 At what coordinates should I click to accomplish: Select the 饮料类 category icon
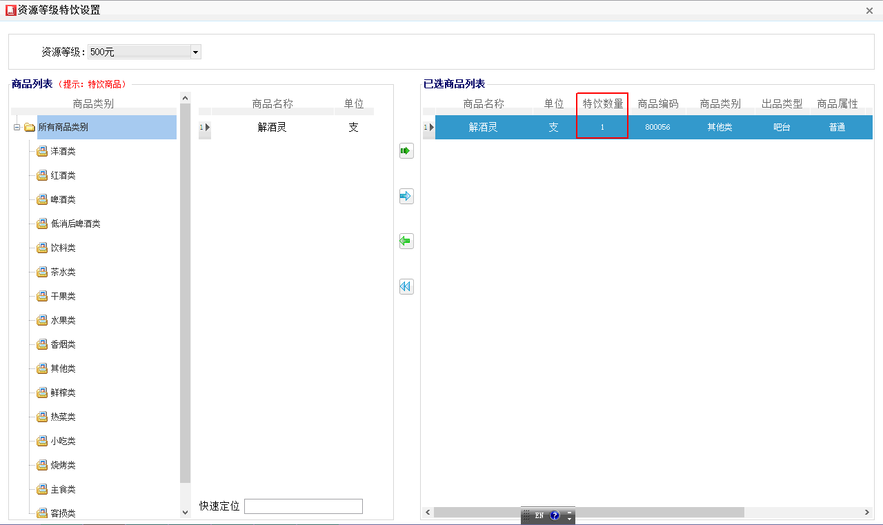point(42,248)
